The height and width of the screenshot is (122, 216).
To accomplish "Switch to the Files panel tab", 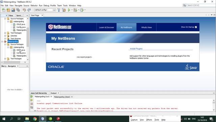I will [11, 16].
